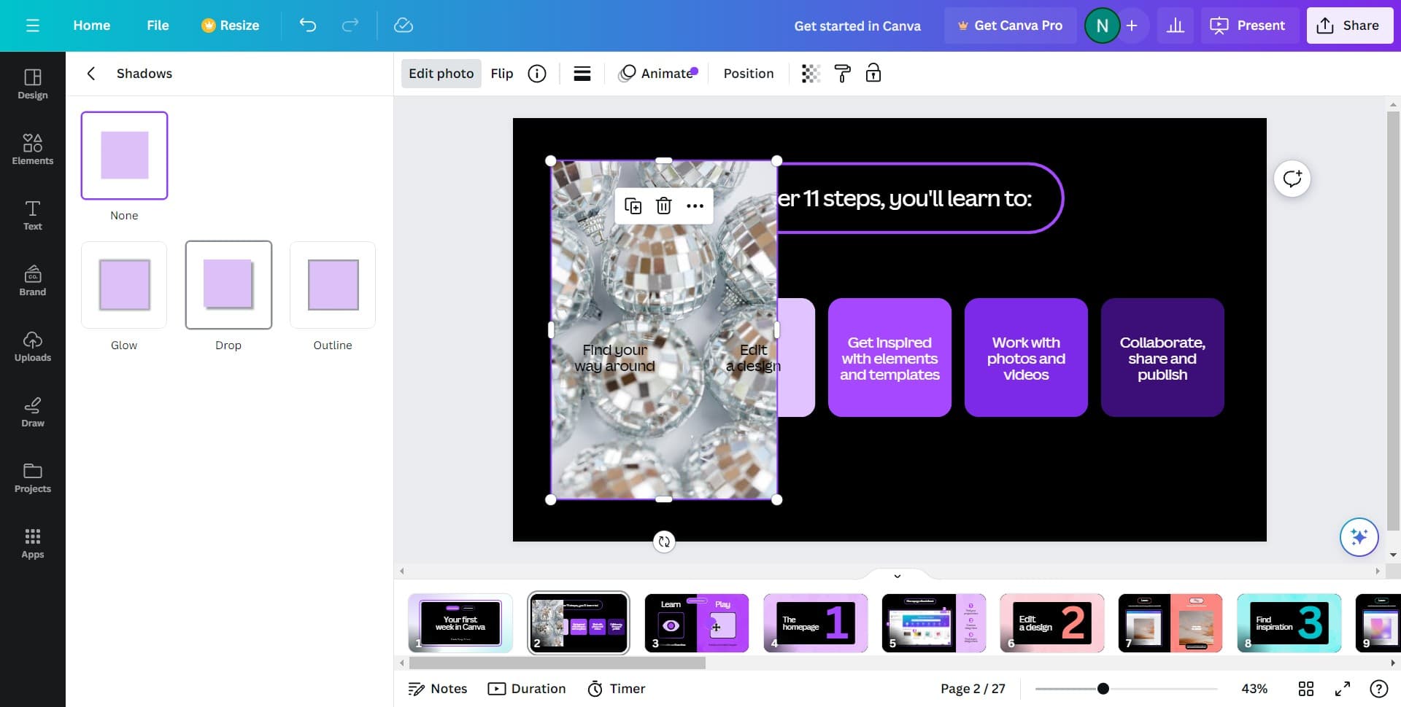1401x707 pixels.
Task: Apply the Outline shadow style
Action: [333, 285]
